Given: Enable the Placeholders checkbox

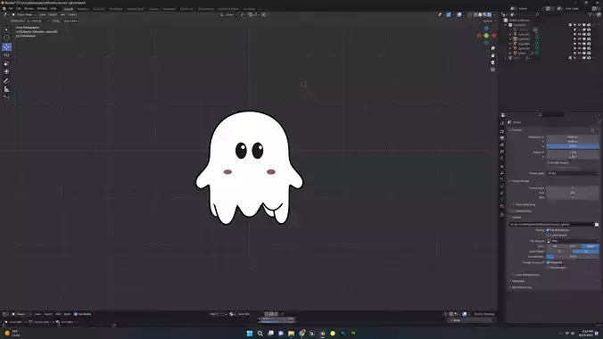Looking at the screenshot, I should point(548,268).
